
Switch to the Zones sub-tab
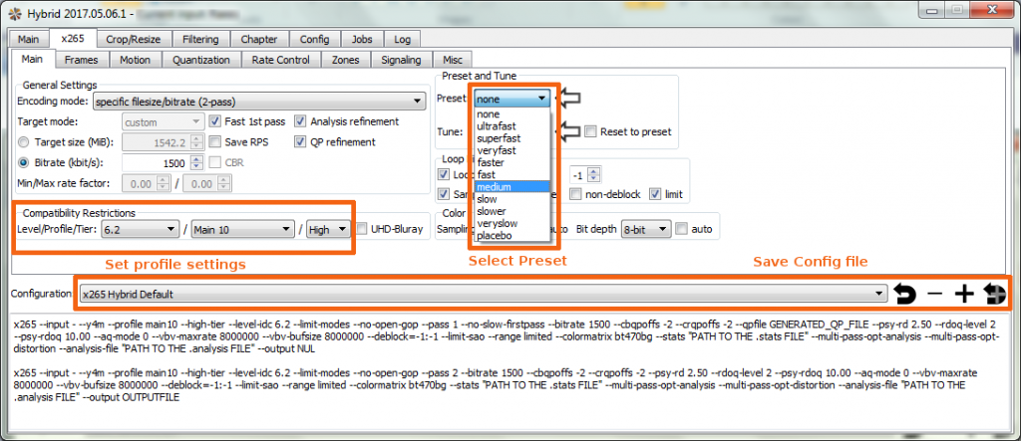[x=346, y=60]
